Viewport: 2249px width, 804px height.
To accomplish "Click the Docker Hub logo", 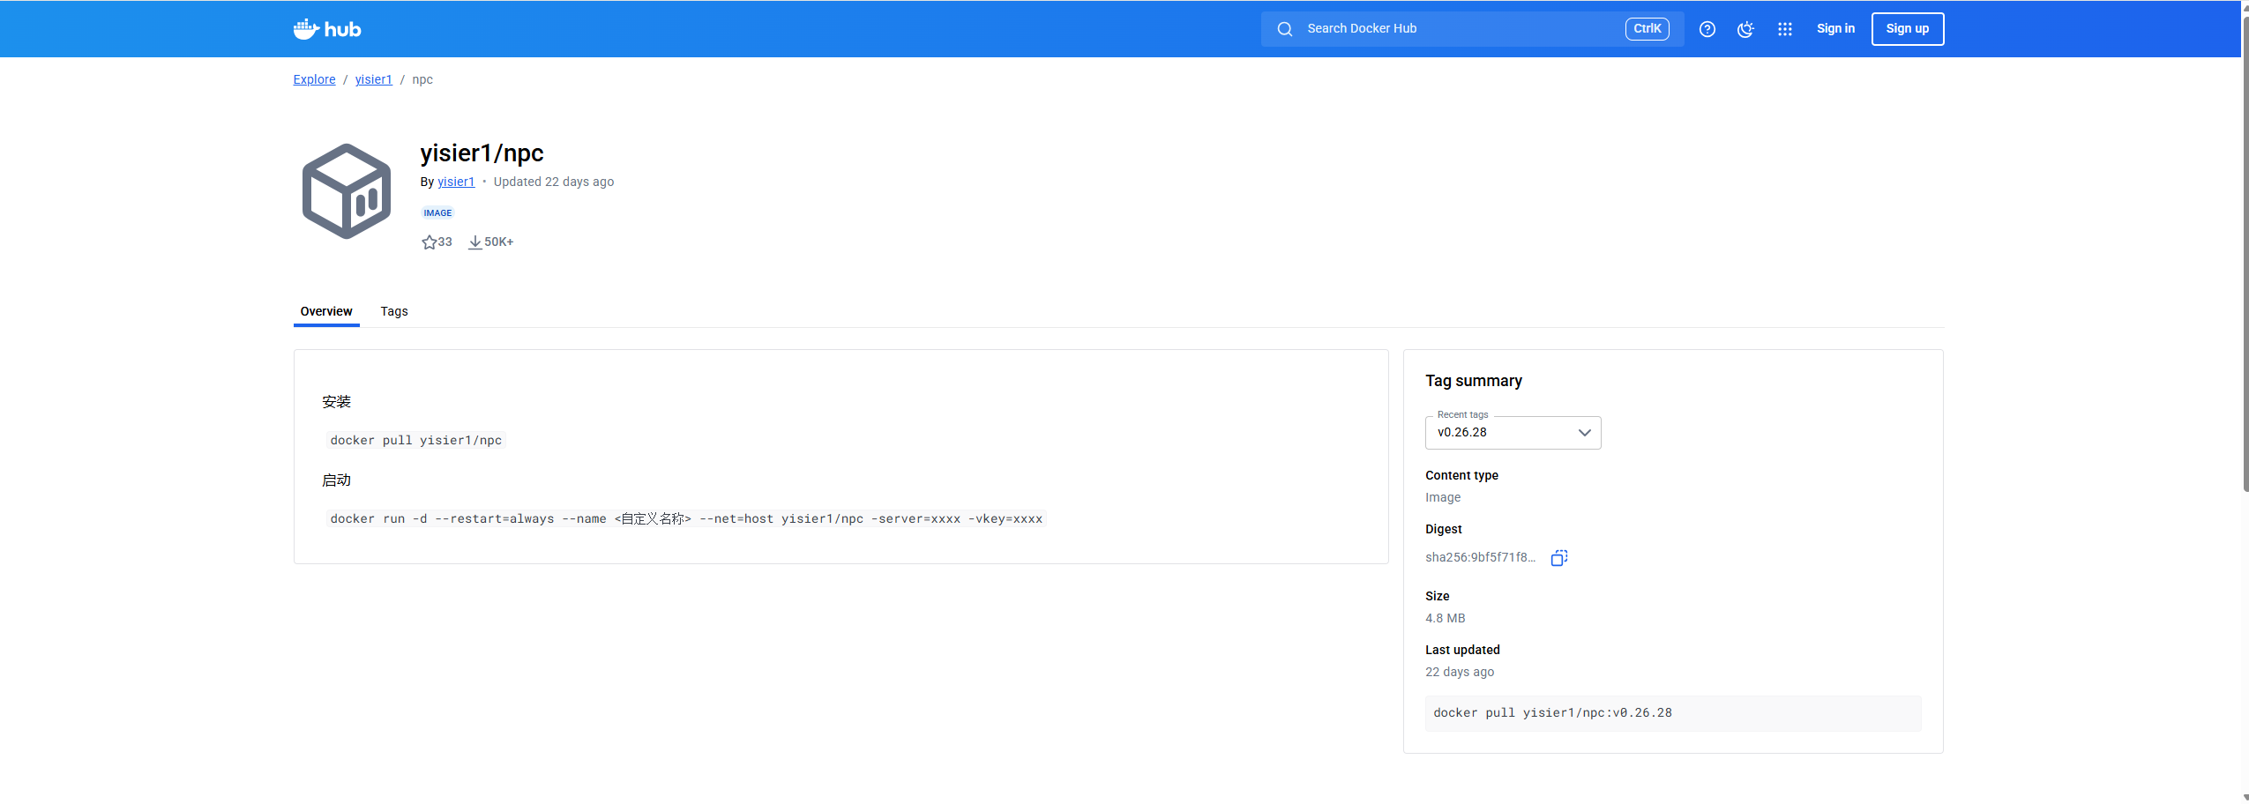I will click(x=327, y=29).
